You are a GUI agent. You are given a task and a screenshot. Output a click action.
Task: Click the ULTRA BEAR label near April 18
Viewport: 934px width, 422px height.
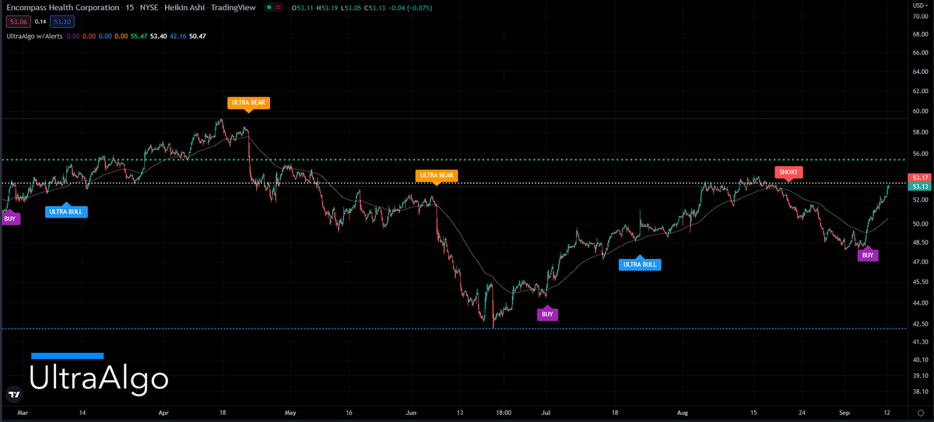tap(249, 103)
